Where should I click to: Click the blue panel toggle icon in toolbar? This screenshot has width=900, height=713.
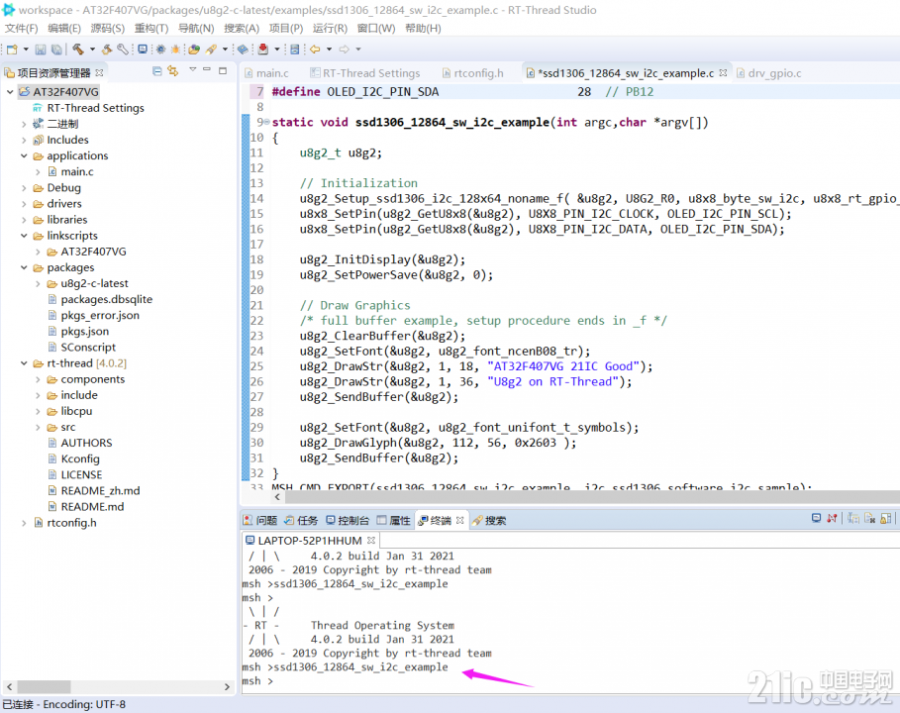click(294, 50)
